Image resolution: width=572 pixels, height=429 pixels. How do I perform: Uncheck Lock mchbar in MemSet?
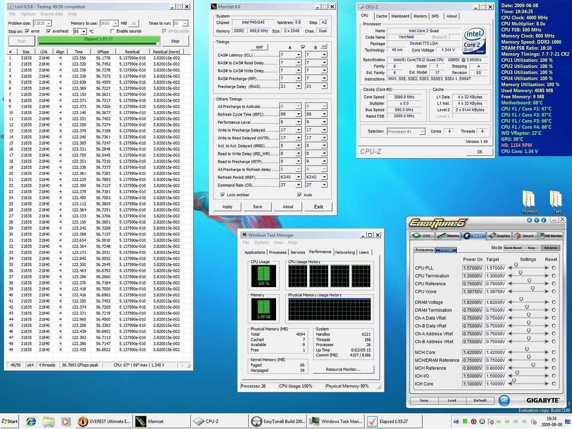tap(222, 195)
